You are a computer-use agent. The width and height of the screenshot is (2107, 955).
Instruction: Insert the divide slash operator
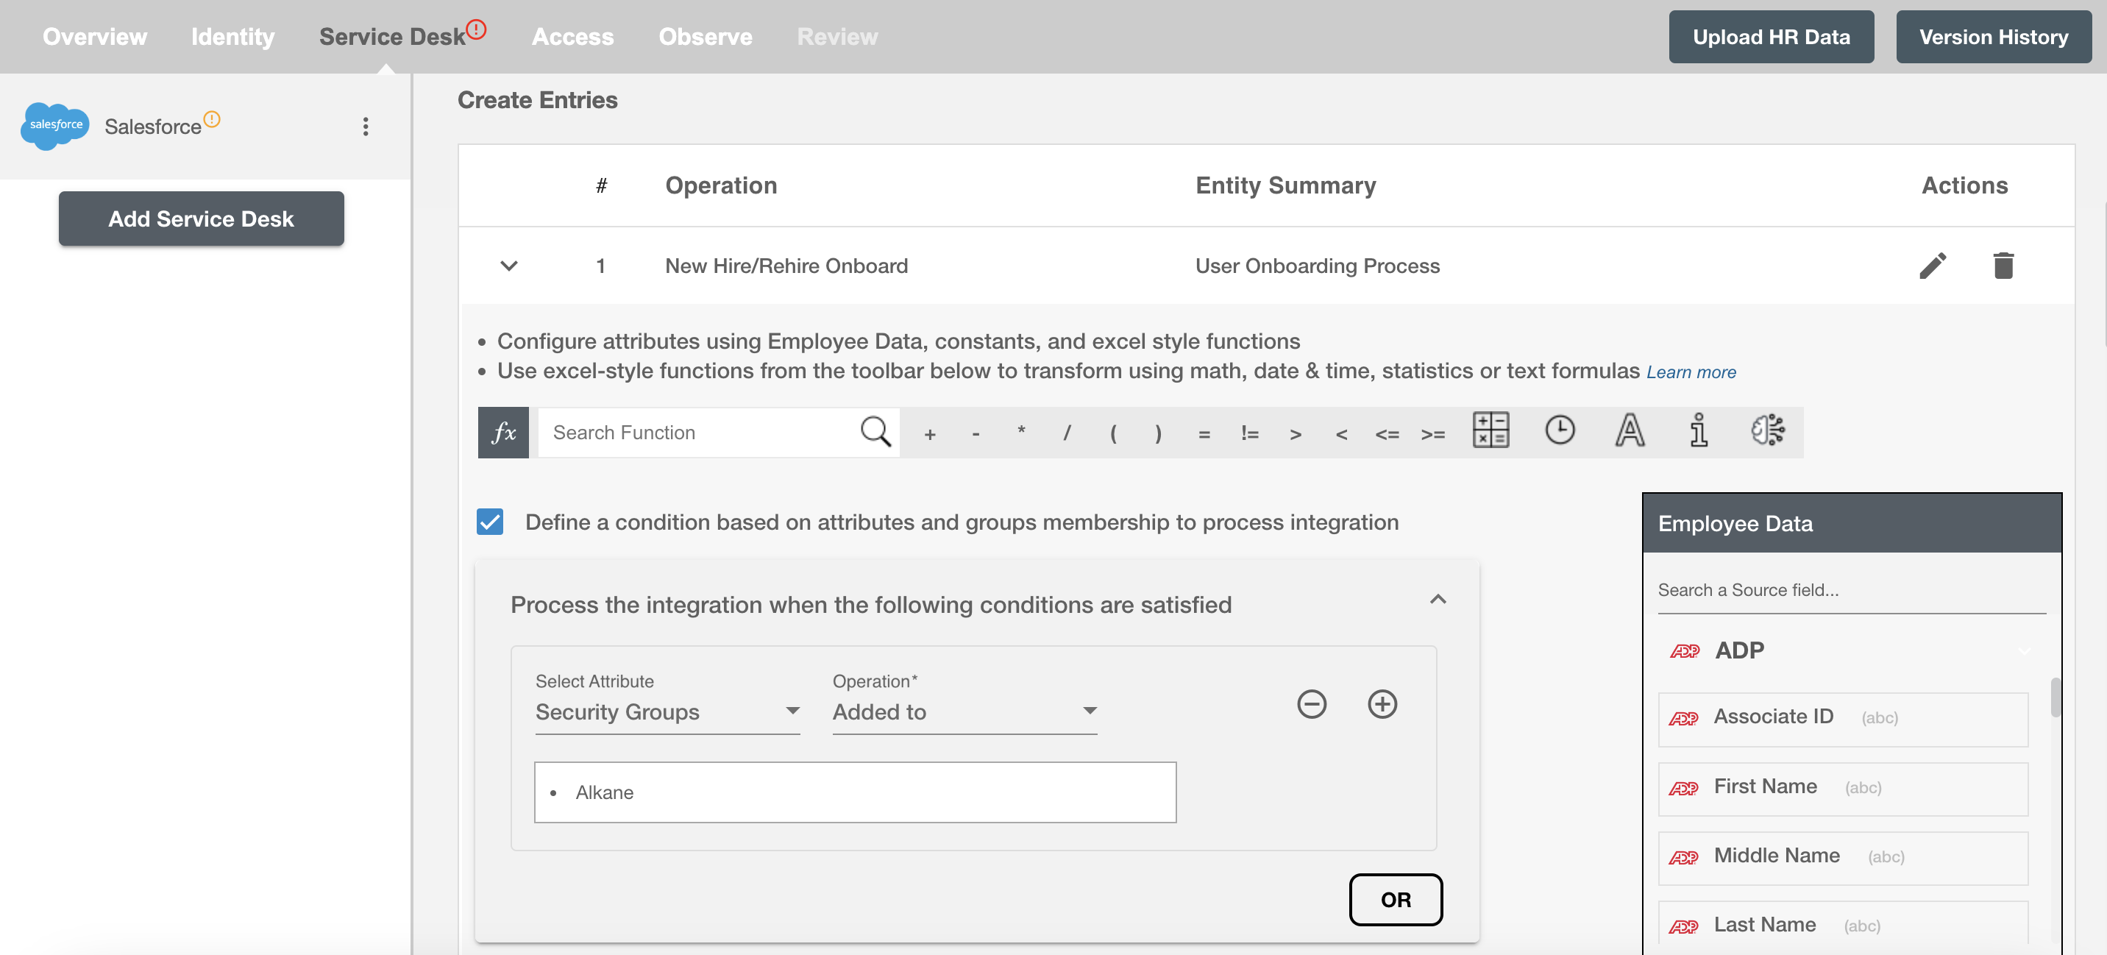tap(1067, 433)
